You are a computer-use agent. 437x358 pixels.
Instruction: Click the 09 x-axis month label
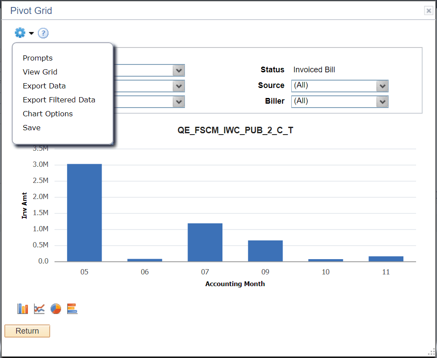[265, 272]
